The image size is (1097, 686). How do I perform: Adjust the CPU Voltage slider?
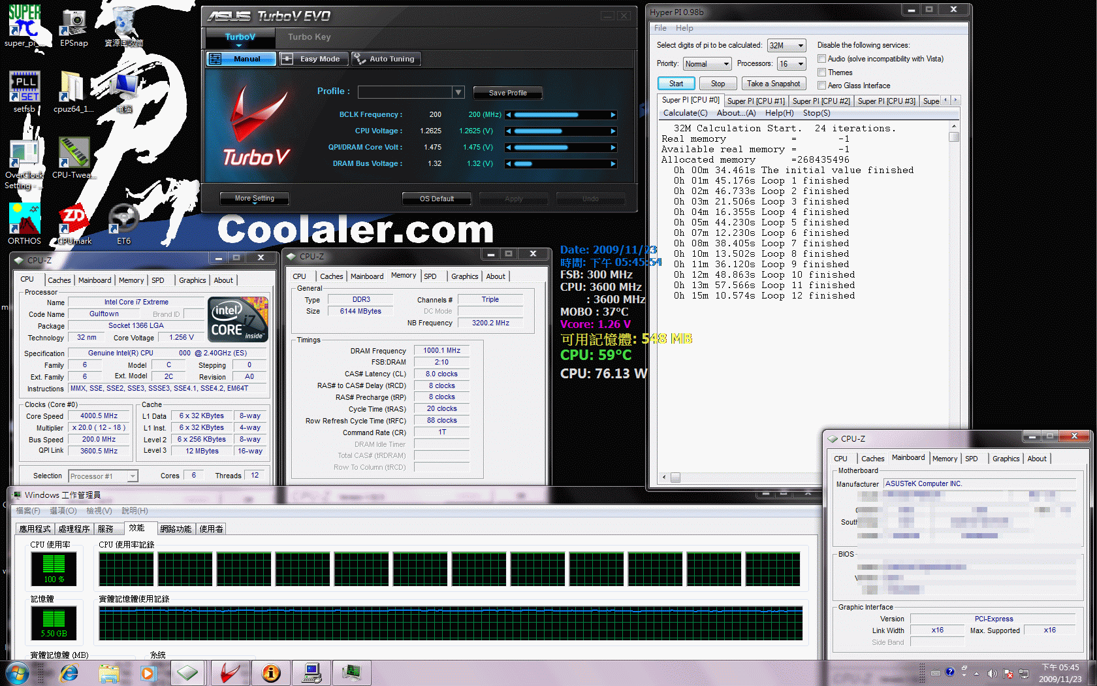coord(561,131)
